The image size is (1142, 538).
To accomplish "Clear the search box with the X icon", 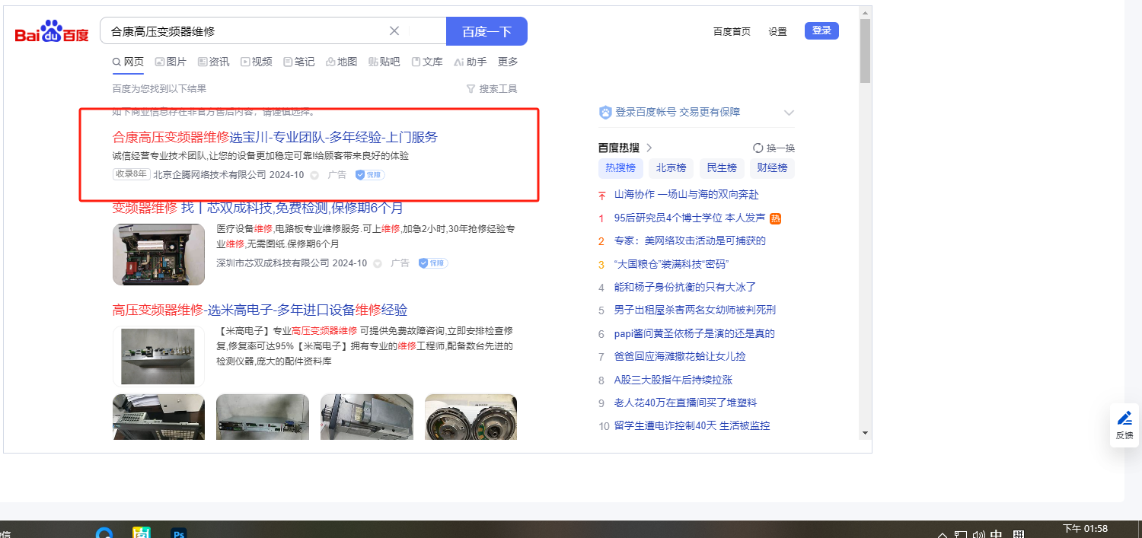I will [x=394, y=31].
